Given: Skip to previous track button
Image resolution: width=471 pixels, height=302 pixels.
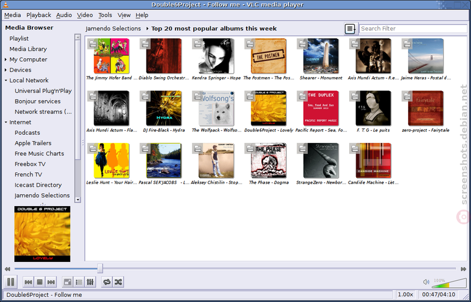Looking at the screenshot, I should point(28,282).
